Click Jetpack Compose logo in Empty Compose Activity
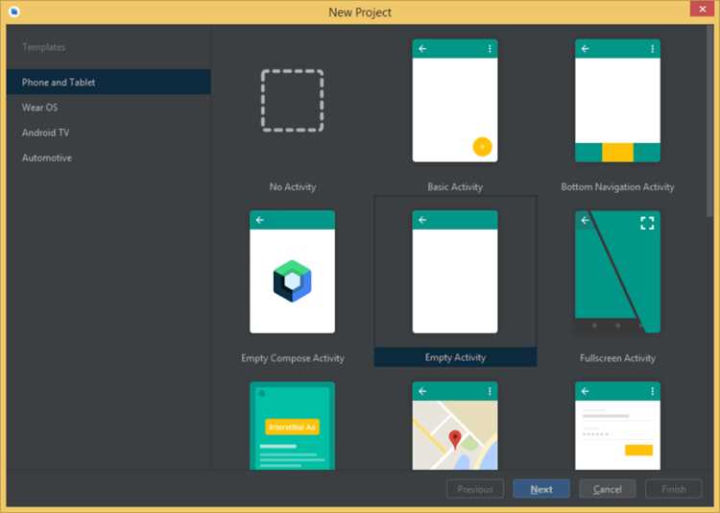Viewport: 720px width, 513px height. (293, 281)
